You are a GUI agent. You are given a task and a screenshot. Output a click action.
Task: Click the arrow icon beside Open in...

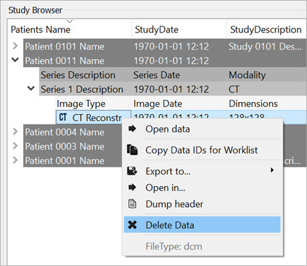(132, 187)
